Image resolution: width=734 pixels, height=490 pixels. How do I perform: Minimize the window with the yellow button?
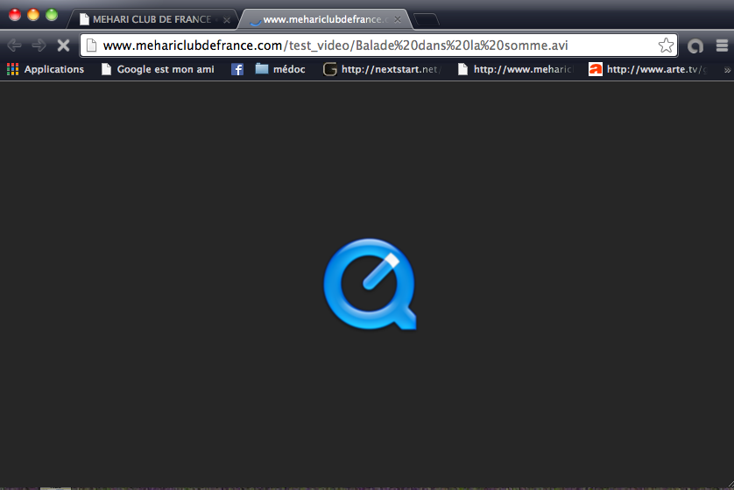[x=33, y=15]
